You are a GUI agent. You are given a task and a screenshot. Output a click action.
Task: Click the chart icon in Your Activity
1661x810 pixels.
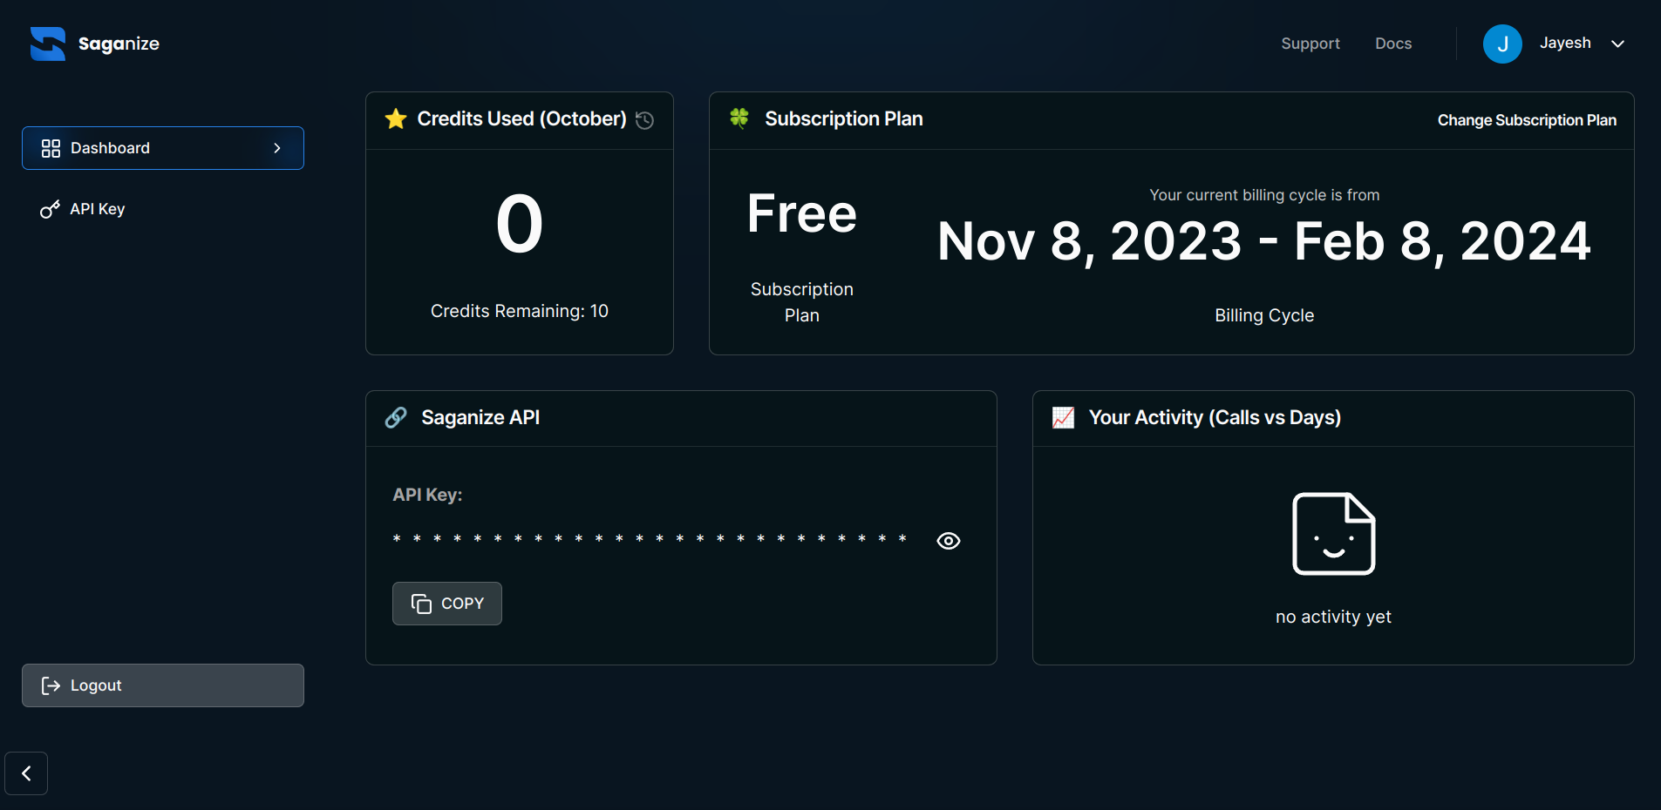pos(1063,417)
